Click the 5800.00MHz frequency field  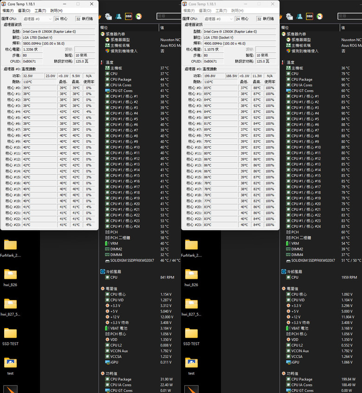[x=58, y=43]
